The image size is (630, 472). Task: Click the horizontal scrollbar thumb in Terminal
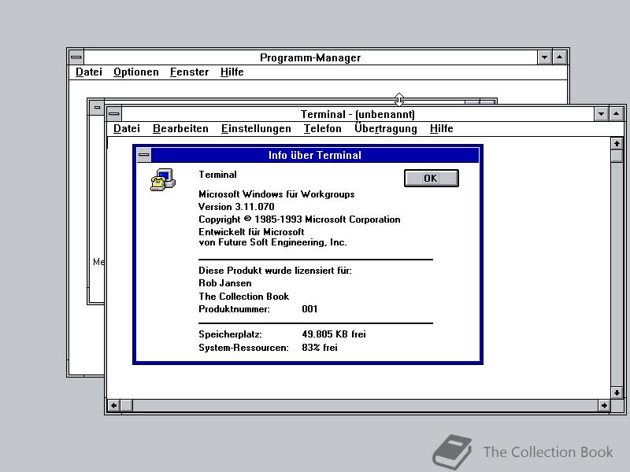(x=127, y=405)
